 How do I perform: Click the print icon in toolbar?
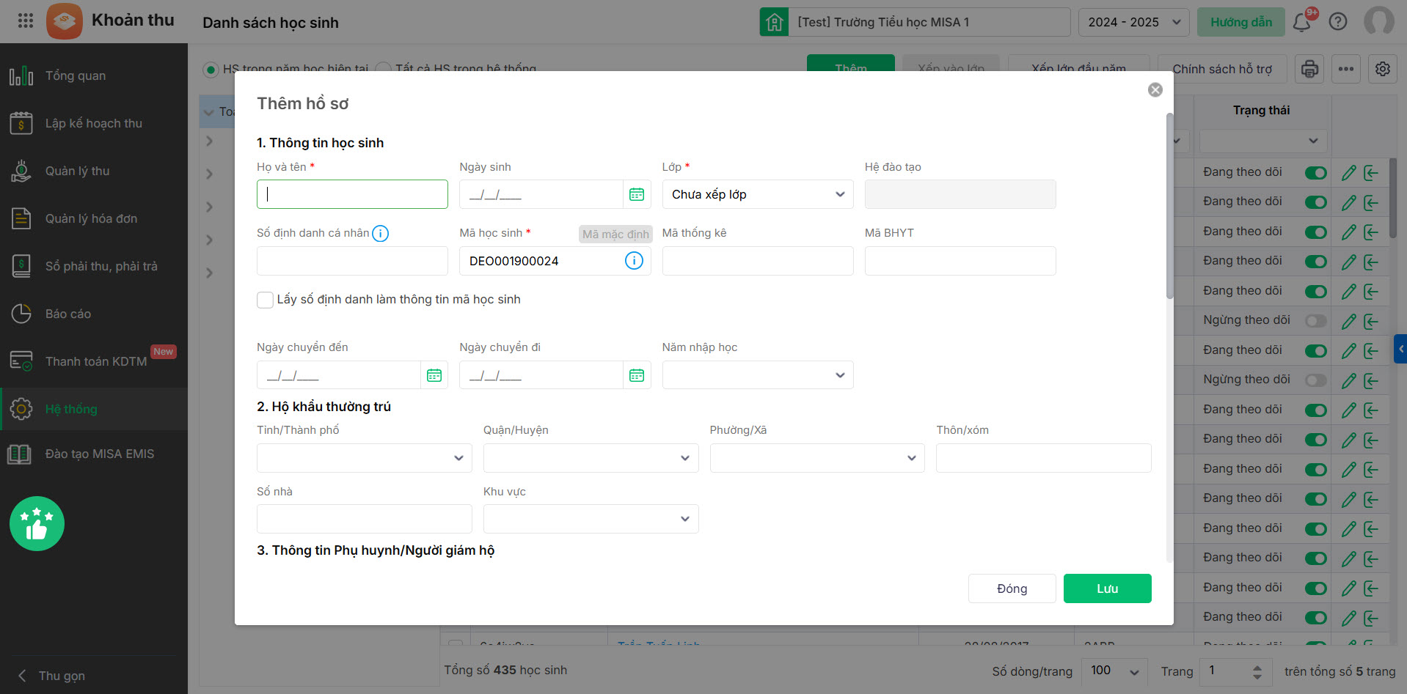click(1309, 69)
